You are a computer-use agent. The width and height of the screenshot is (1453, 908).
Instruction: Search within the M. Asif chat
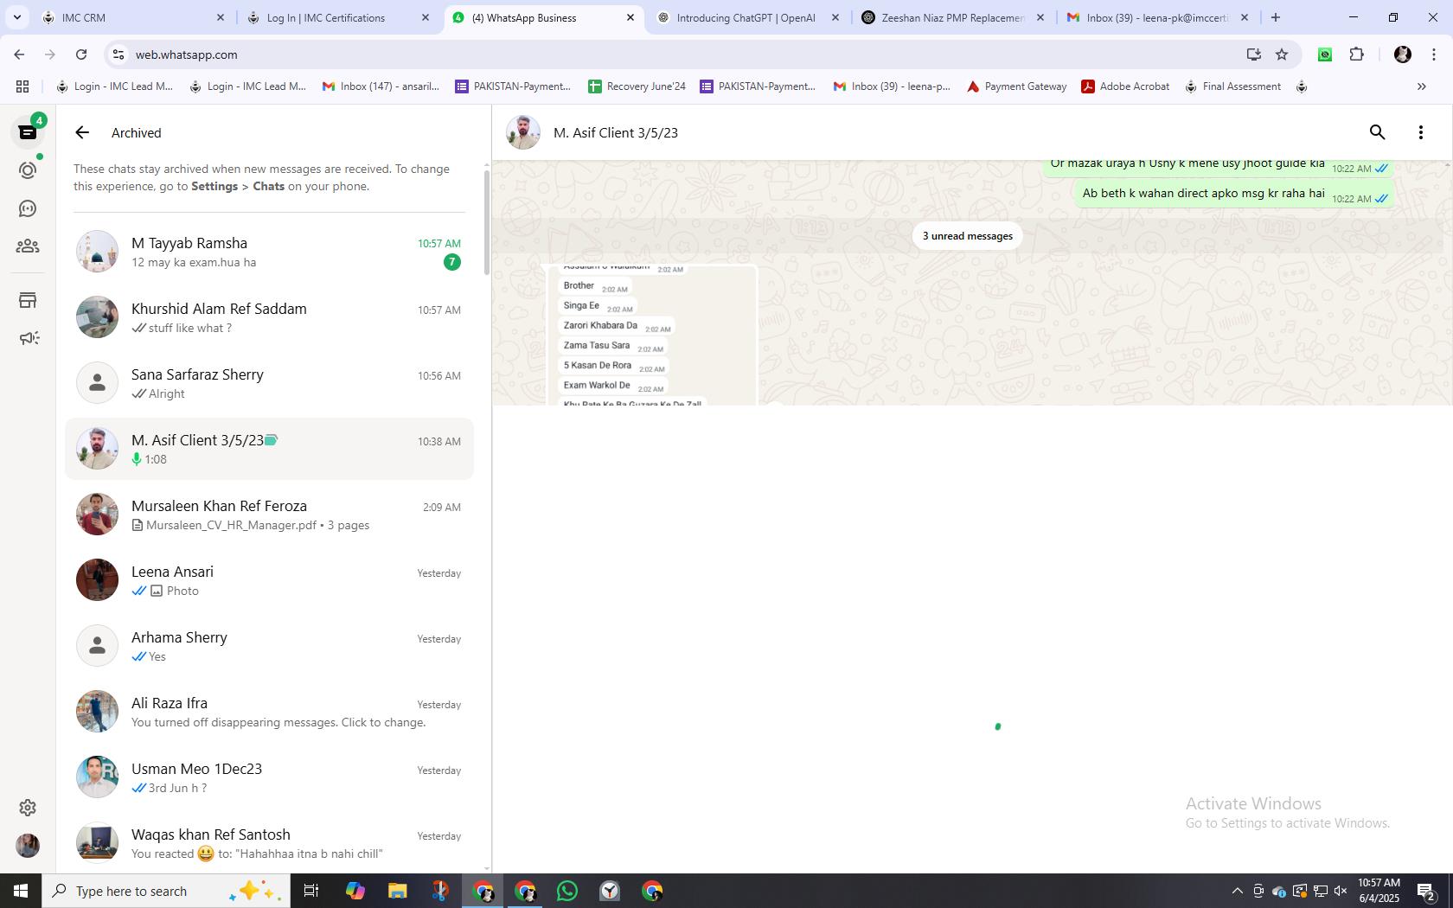[1378, 132]
